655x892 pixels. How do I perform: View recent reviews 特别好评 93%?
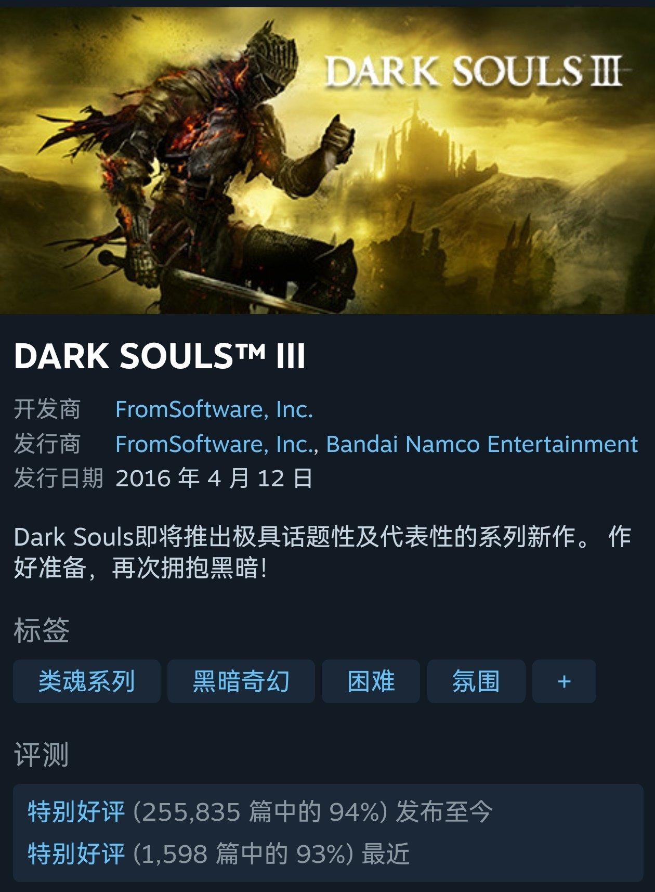pyautogui.click(x=218, y=854)
